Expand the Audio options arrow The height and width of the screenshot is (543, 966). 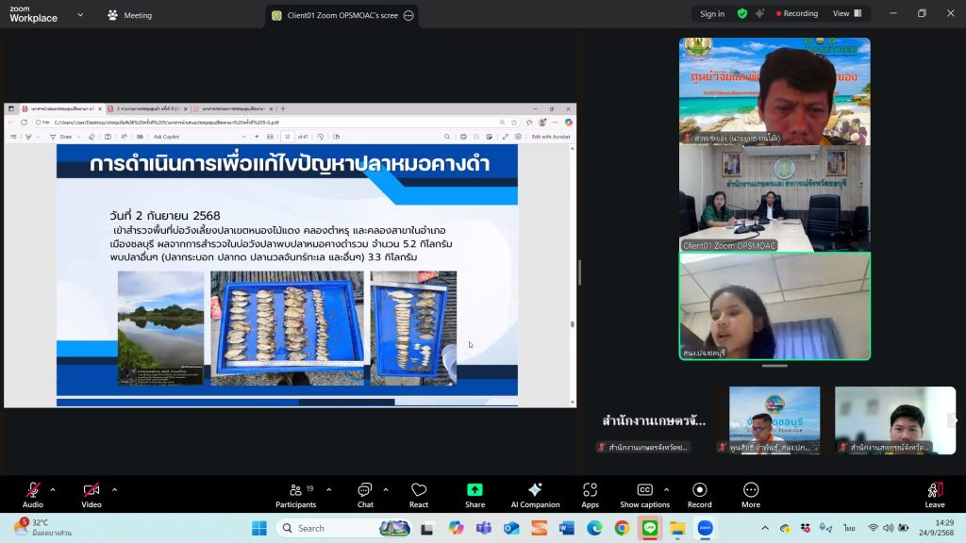[x=53, y=489]
